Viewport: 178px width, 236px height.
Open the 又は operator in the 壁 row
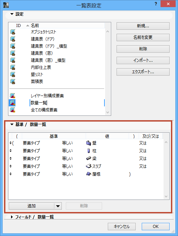point(143,143)
